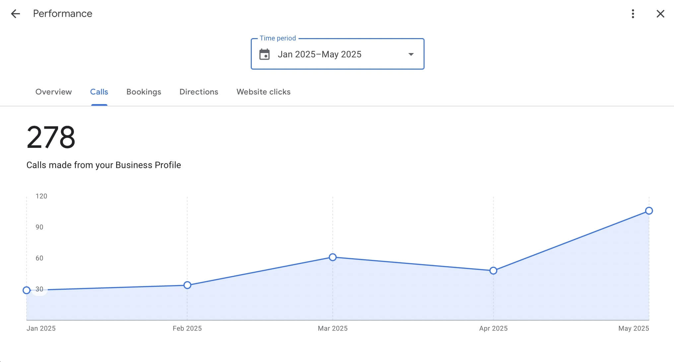
Task: Open the three-dot more options menu
Action: (x=633, y=14)
